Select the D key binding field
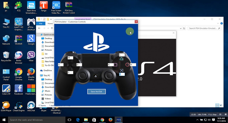This screenshot has width=228, height=123. coord(79,65)
